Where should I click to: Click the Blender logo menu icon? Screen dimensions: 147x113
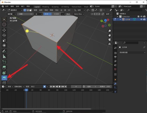[3, 6]
